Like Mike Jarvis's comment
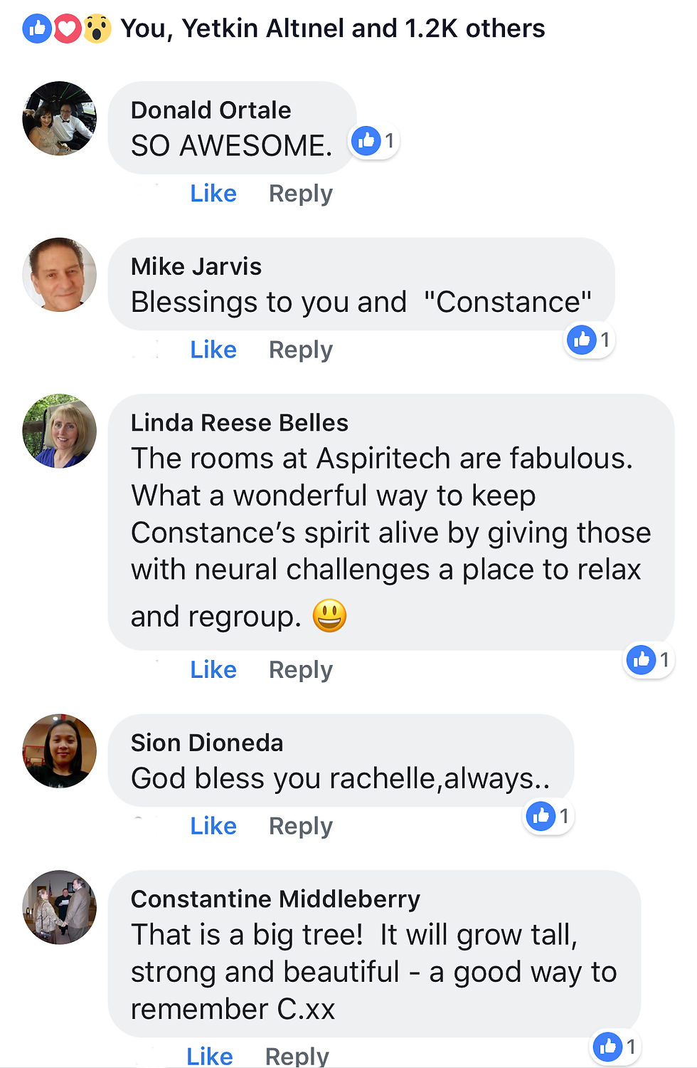Screen dimensions: 697x1068 coord(213,350)
